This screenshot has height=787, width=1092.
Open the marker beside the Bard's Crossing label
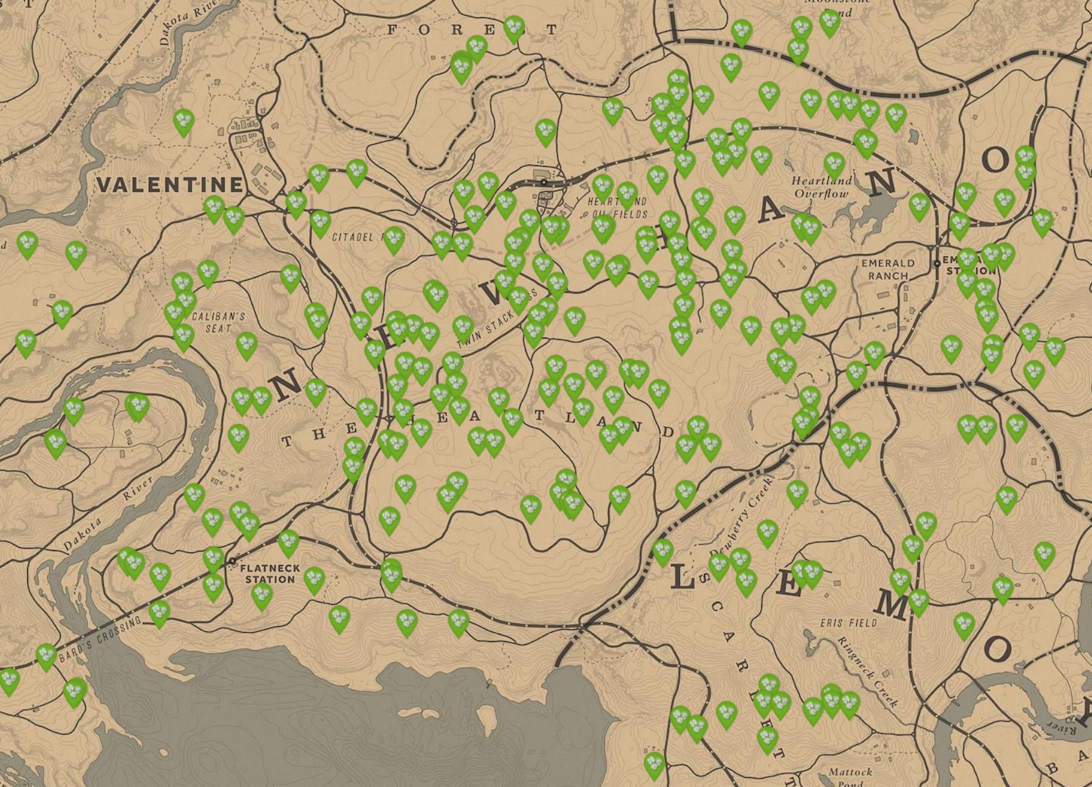(x=47, y=656)
